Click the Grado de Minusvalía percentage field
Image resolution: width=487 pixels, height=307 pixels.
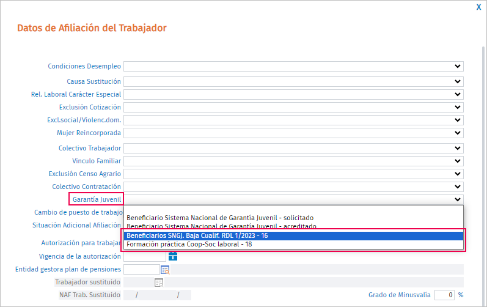tap(444, 295)
